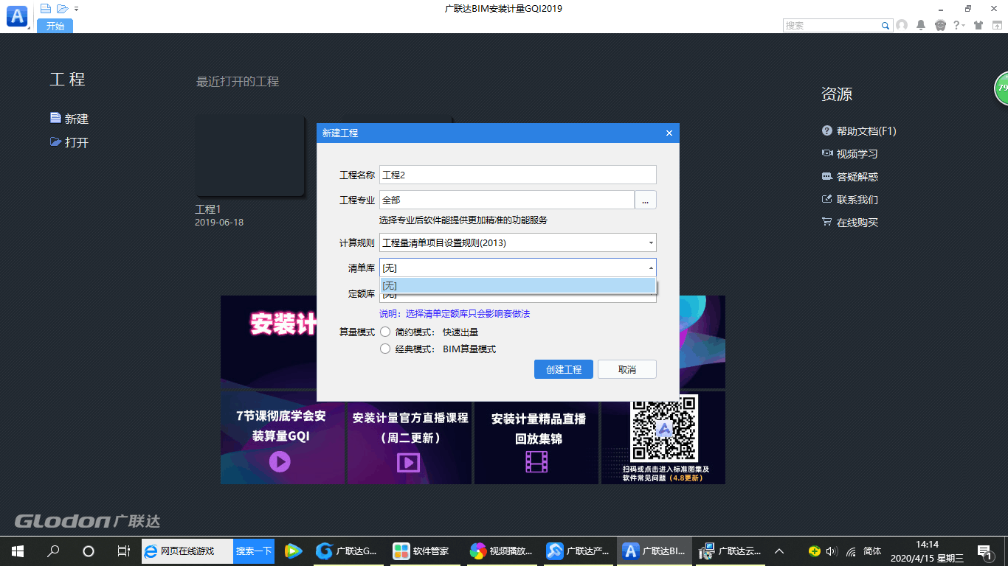Click the 工程名称 input field
This screenshot has width=1008, height=566.
(x=517, y=175)
